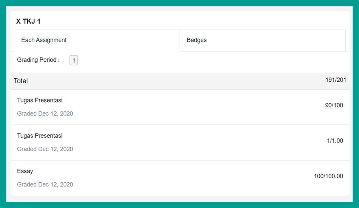Click the 100/100.00 Essay score
The image size is (359, 208).
(x=328, y=176)
